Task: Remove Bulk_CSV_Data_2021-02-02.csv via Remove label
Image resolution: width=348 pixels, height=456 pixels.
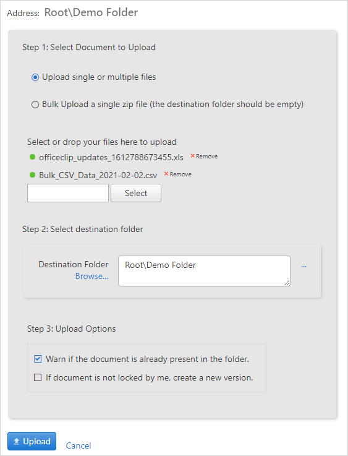Action: (180, 174)
